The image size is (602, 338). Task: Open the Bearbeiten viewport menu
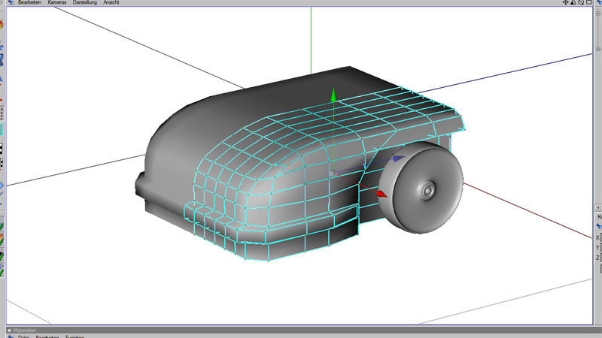click(29, 3)
